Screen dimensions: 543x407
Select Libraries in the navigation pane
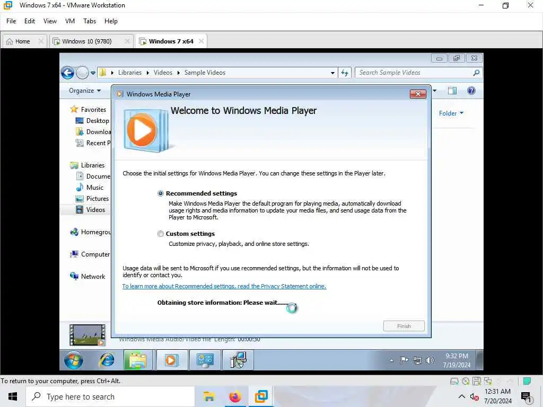pos(87,165)
